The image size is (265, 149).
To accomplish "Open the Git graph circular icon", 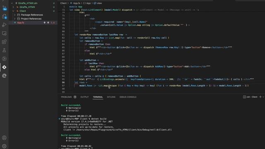I will pyautogui.click(x=4, y=59).
